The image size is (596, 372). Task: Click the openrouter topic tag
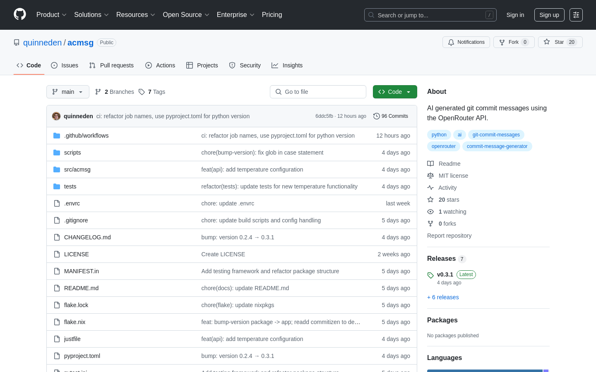point(444,146)
